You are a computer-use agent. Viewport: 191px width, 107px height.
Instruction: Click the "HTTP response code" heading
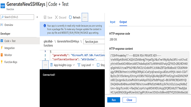[x=120, y=34]
